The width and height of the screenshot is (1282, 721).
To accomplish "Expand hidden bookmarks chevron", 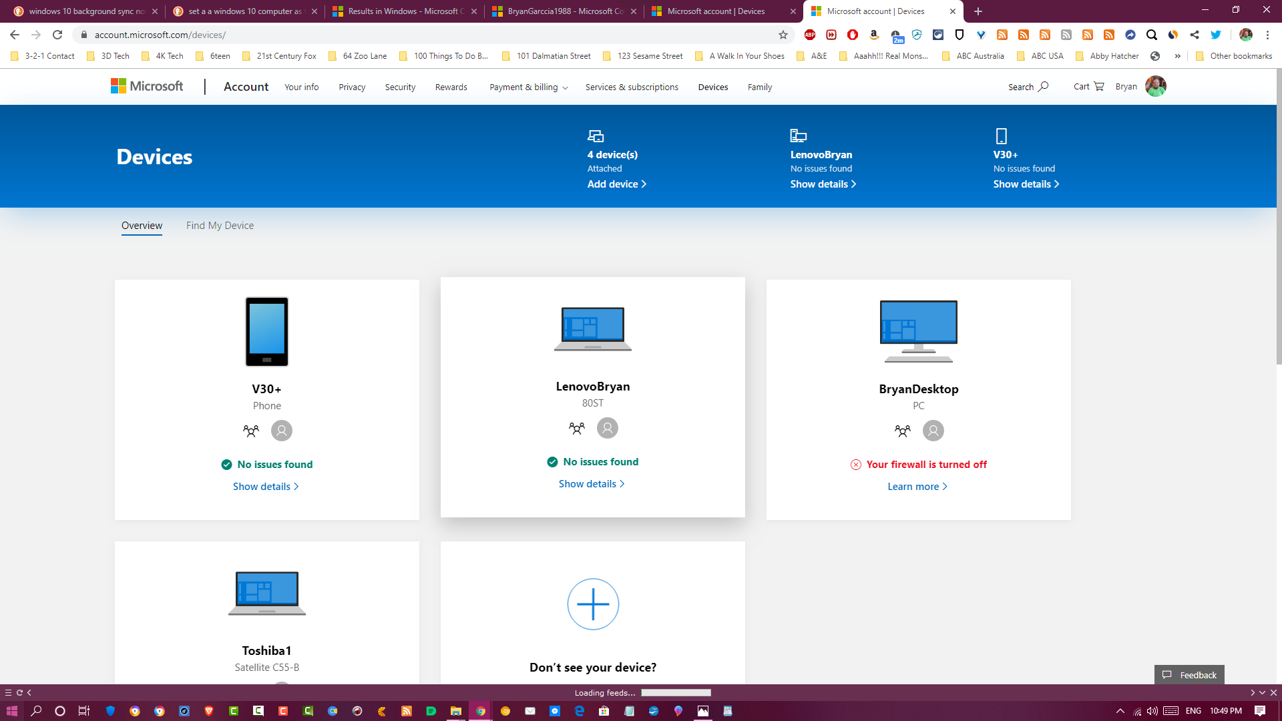I will coord(1177,56).
